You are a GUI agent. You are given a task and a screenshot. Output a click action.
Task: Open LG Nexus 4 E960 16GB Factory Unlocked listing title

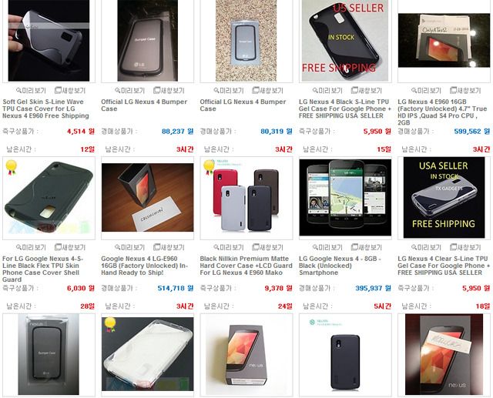pyautogui.click(x=442, y=112)
